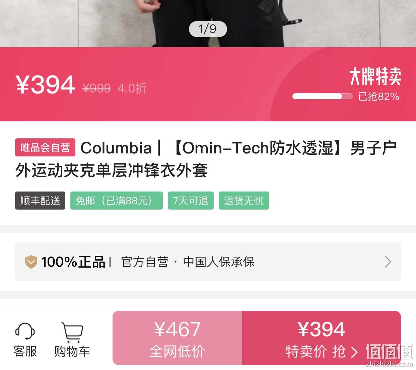Tap the 免邮（已满88元）tag

(116, 201)
